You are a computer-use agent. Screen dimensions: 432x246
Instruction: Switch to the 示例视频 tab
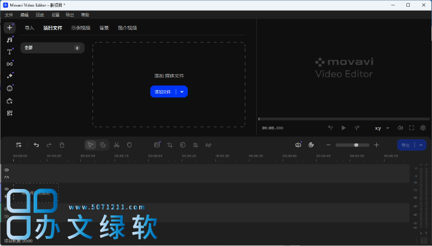coord(81,28)
